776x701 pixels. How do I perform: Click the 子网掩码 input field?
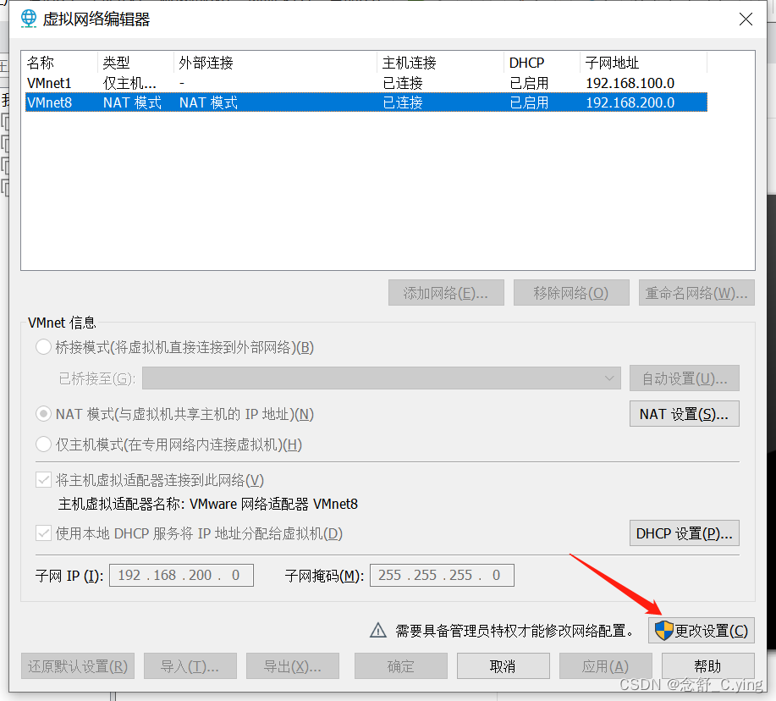pyautogui.click(x=442, y=575)
